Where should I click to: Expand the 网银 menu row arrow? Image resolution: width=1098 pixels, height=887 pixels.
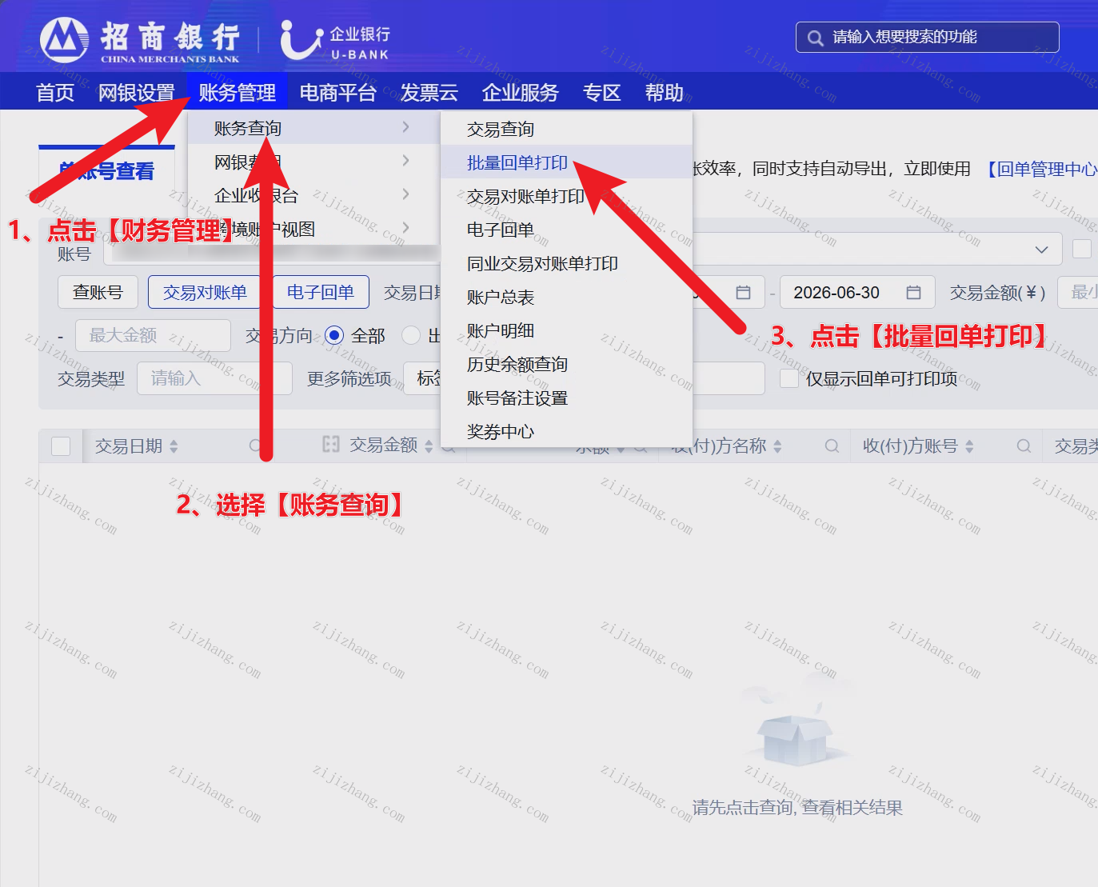[x=406, y=161]
